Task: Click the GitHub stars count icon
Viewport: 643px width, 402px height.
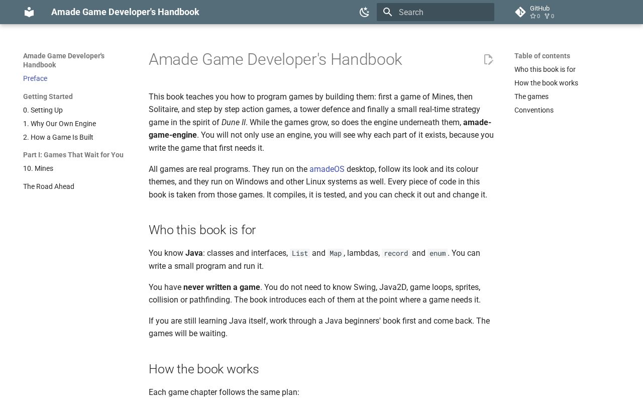Action: pos(532,16)
